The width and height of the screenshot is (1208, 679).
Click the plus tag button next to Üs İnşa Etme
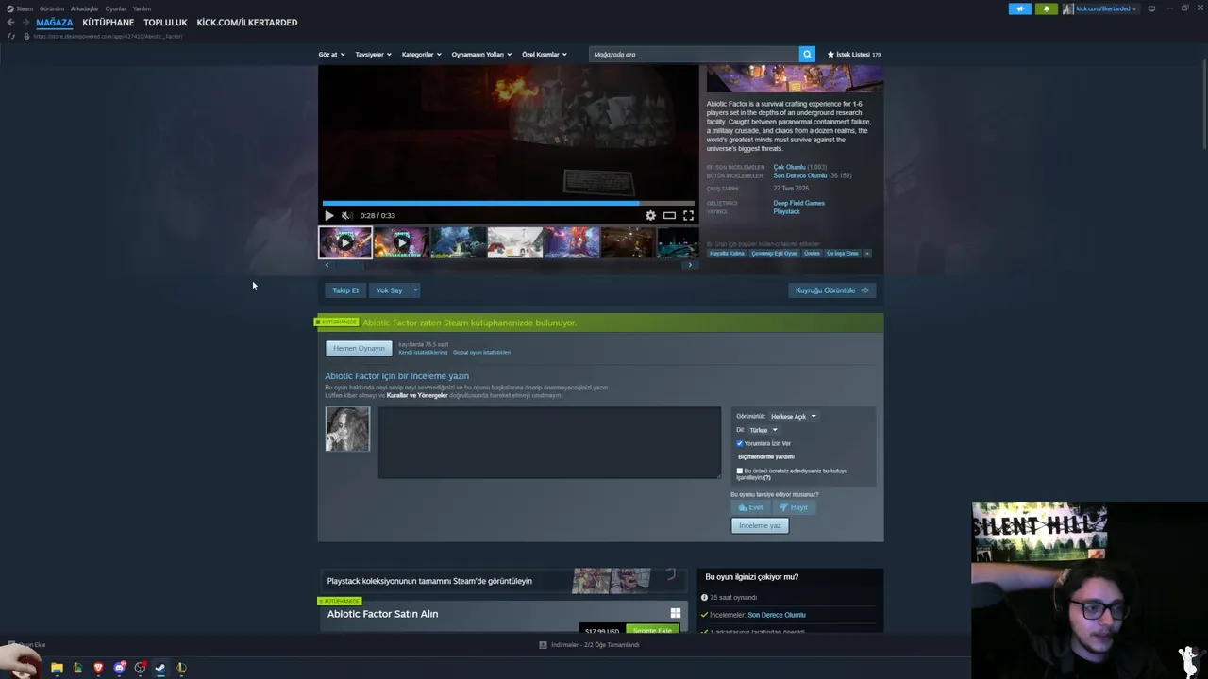867,253
